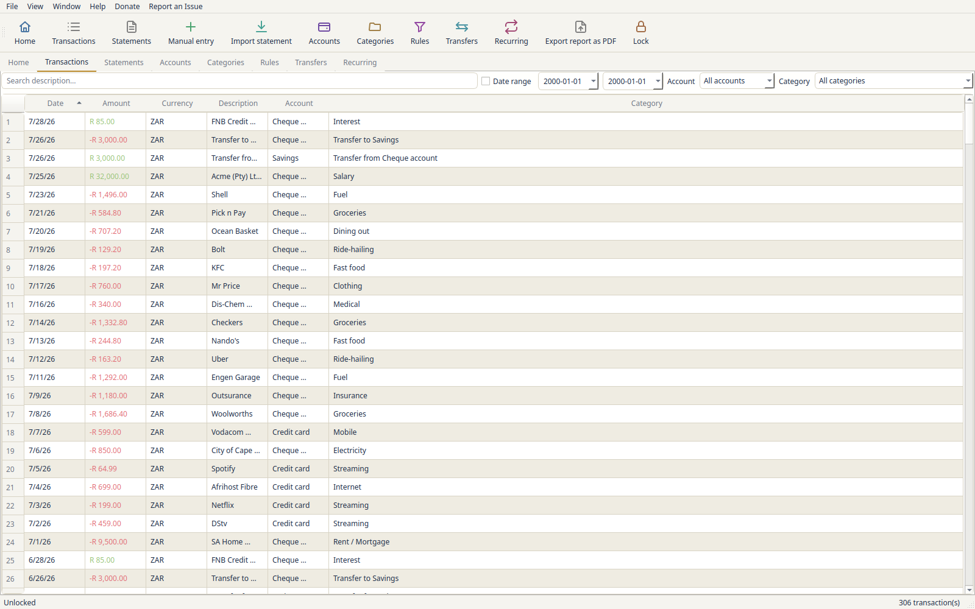Select the Pick n Pay cell
The image size is (975, 609).
click(x=238, y=213)
